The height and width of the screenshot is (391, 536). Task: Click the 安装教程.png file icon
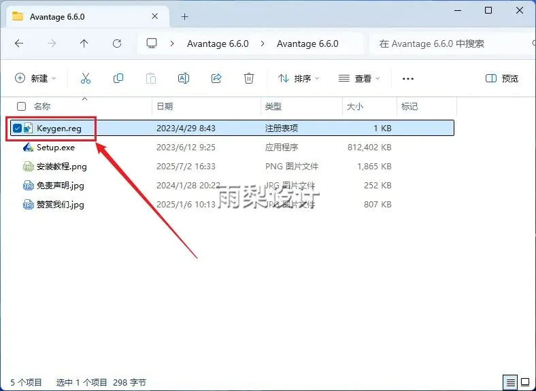point(28,167)
